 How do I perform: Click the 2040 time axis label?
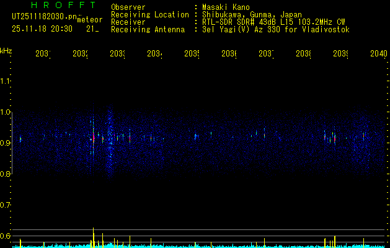click(379, 53)
